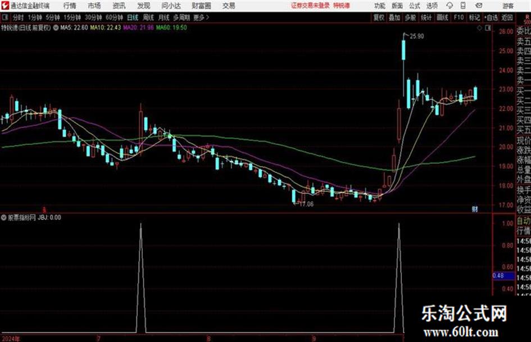Viewport: 531px width, 342px height.
Task: Click the 2024年 label on timeline
Action: point(11,339)
